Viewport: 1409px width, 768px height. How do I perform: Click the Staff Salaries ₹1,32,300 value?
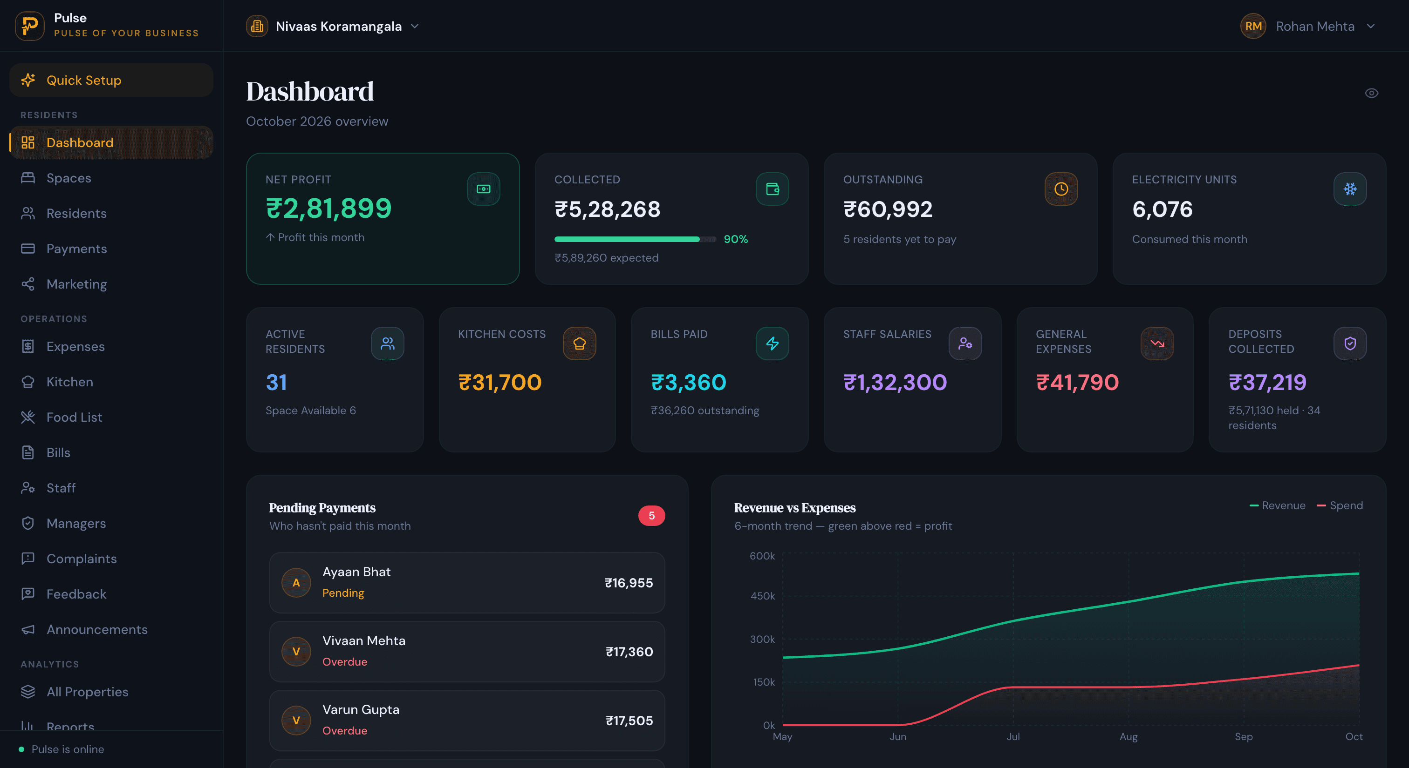tap(895, 382)
